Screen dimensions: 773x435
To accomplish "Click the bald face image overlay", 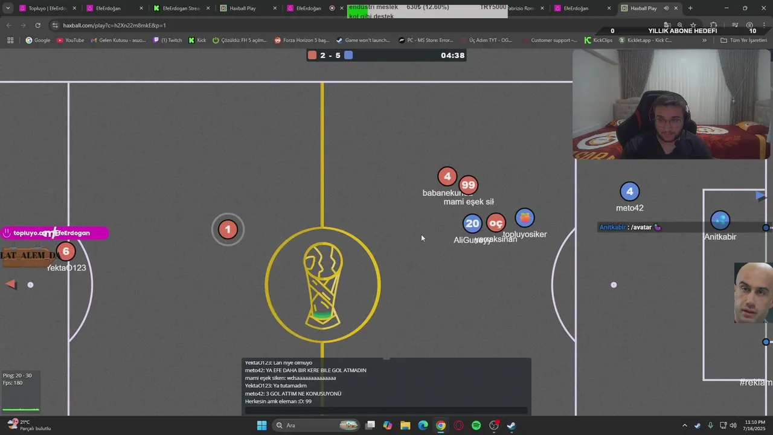I will pos(753,293).
